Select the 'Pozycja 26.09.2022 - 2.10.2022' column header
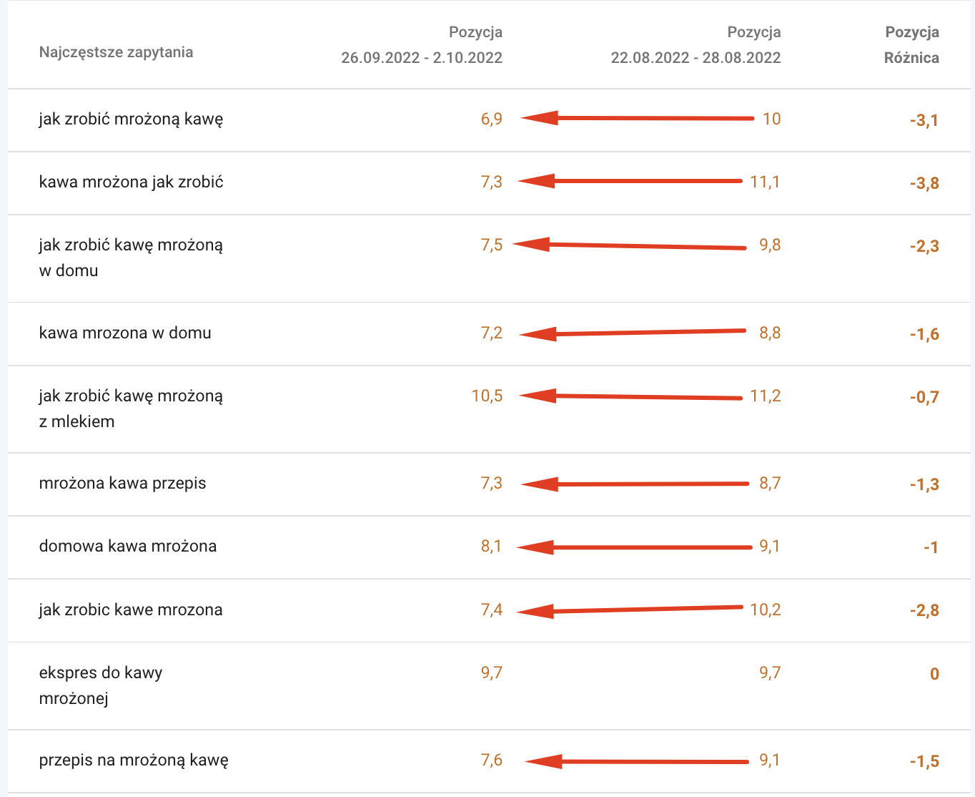This screenshot has width=975, height=797. [x=422, y=44]
